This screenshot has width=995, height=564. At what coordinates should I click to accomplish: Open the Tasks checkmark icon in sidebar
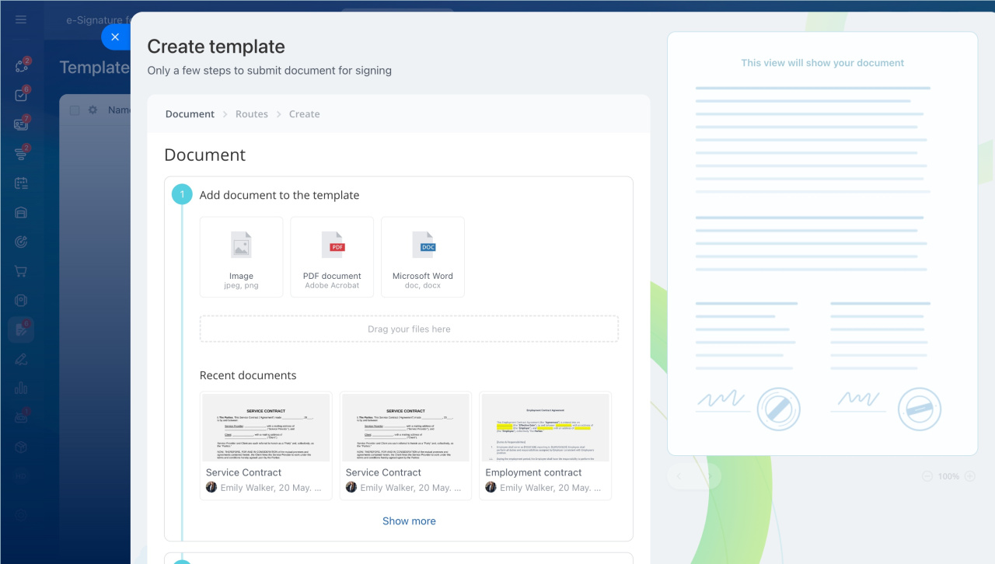21,95
